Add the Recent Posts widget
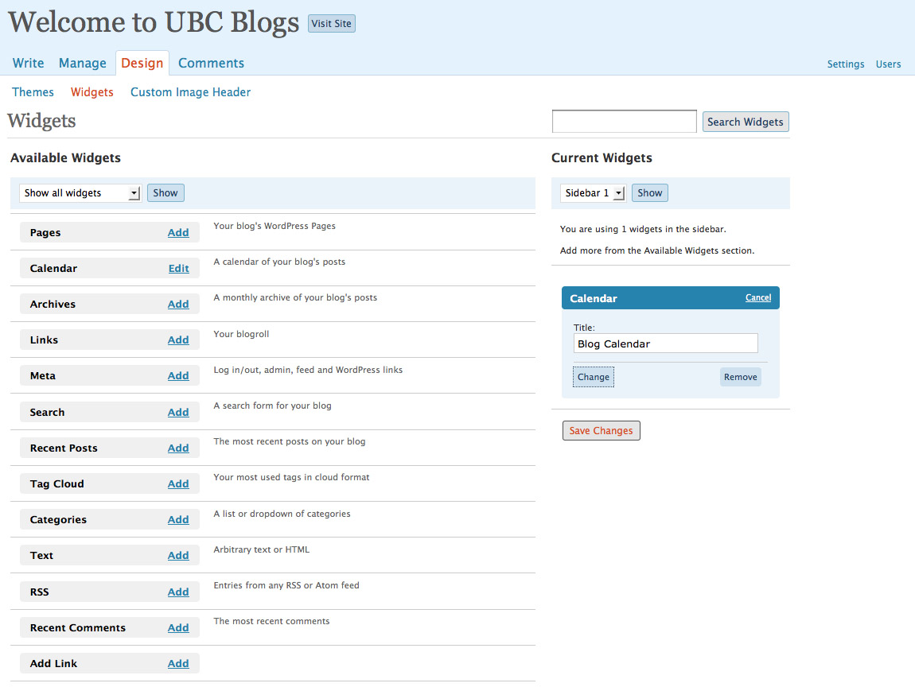This screenshot has height=687, width=915. 178,448
